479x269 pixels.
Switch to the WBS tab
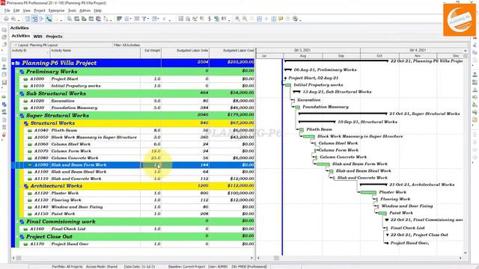click(37, 37)
